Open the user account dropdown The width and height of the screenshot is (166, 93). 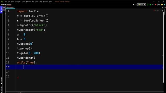(x=134, y=5)
